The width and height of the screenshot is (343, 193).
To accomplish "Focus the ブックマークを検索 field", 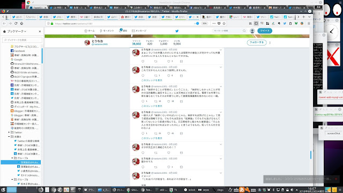I will pyautogui.click(x=22, y=40).
